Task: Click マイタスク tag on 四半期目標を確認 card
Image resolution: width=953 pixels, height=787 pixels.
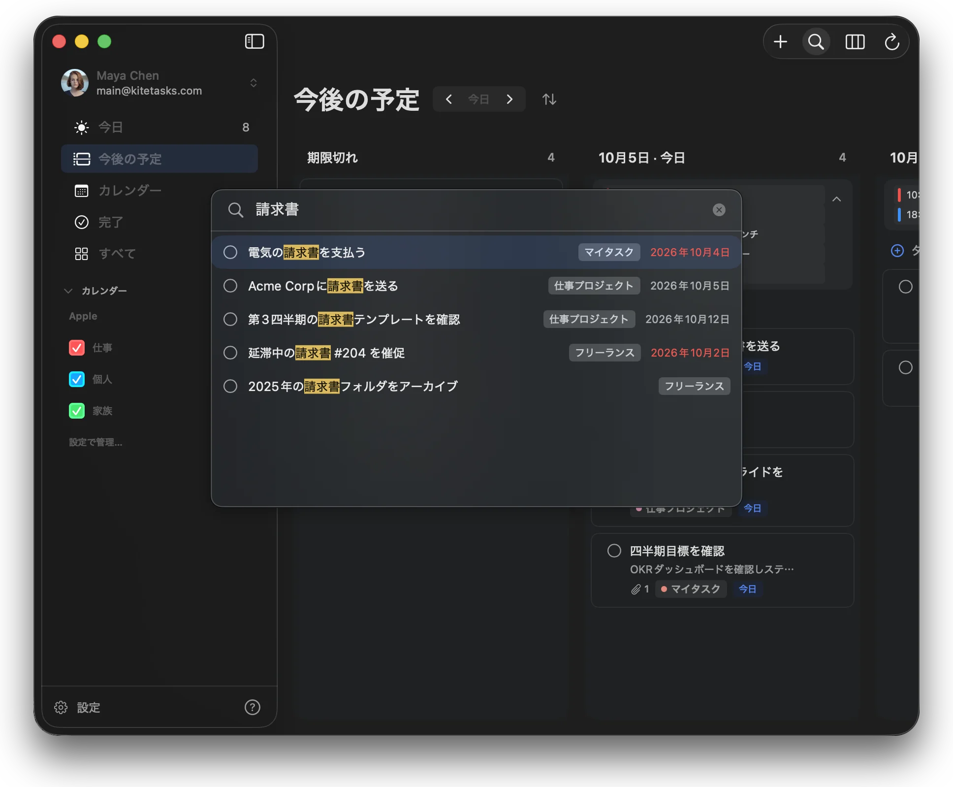Action: click(691, 589)
